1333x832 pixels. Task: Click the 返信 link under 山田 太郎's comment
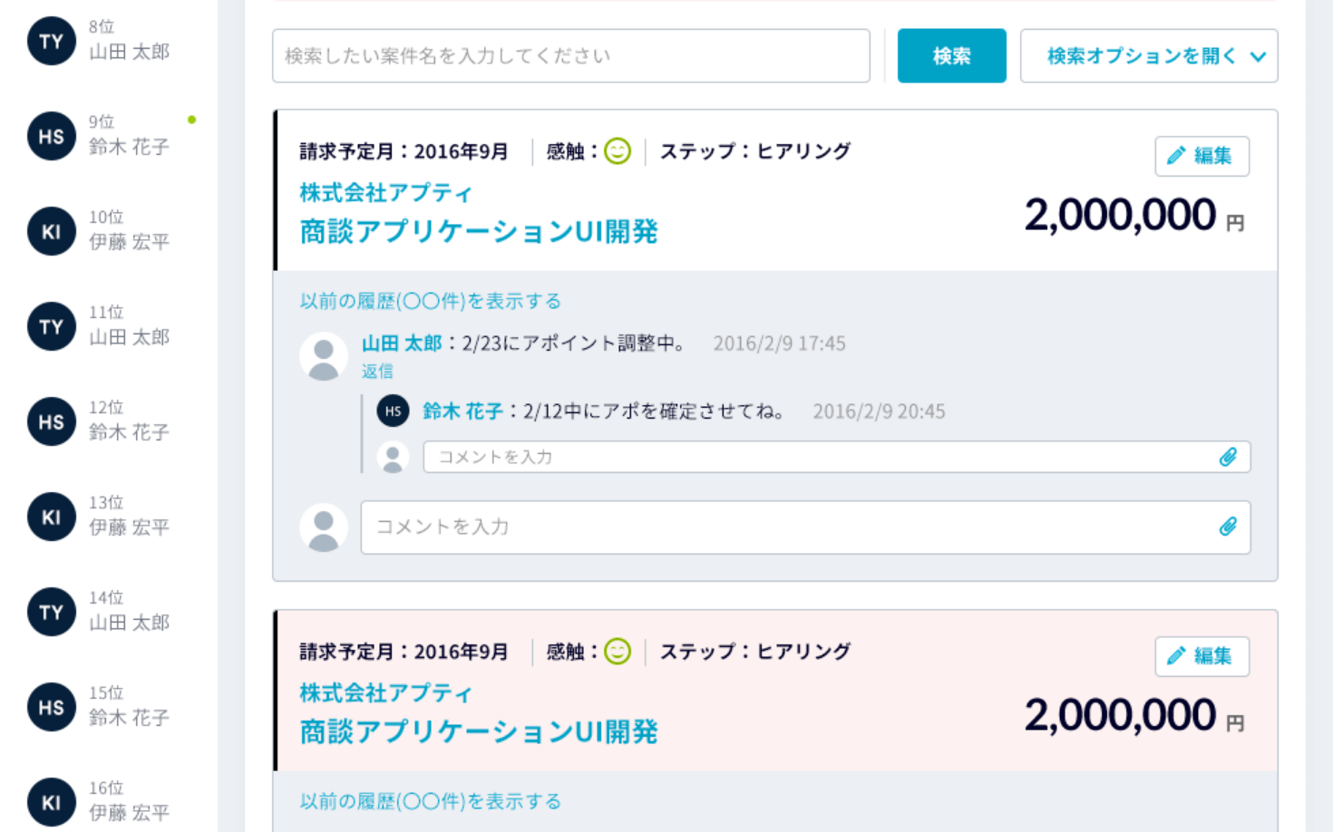pos(377,372)
